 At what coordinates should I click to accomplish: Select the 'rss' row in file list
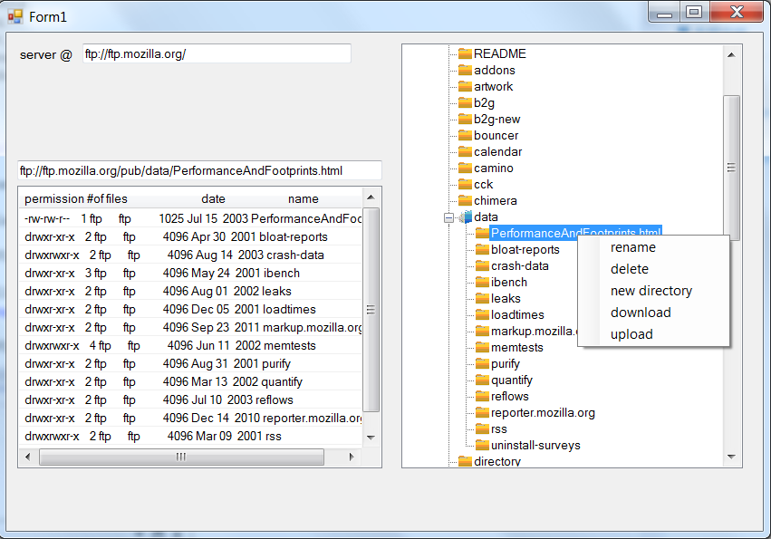coord(191,437)
